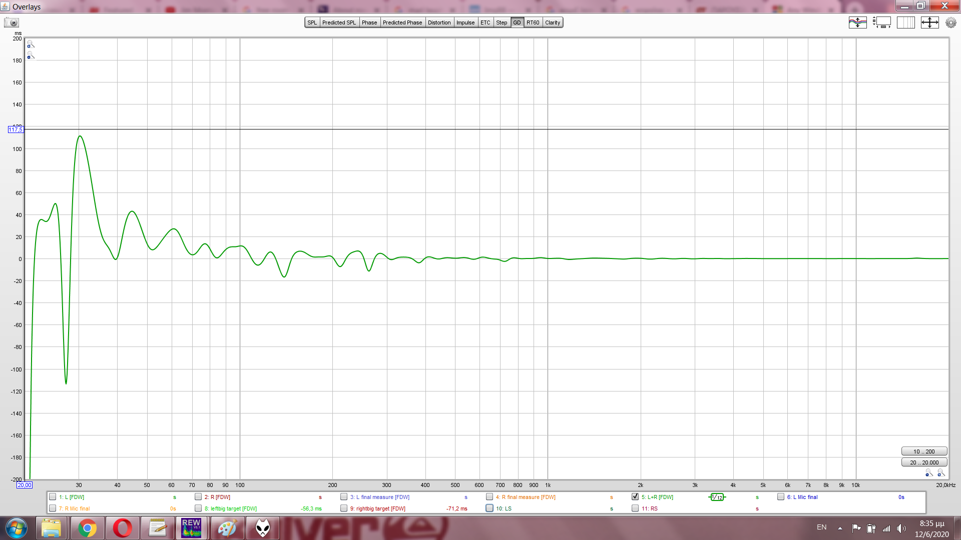Open File Explorer from the taskbar

click(x=51, y=528)
